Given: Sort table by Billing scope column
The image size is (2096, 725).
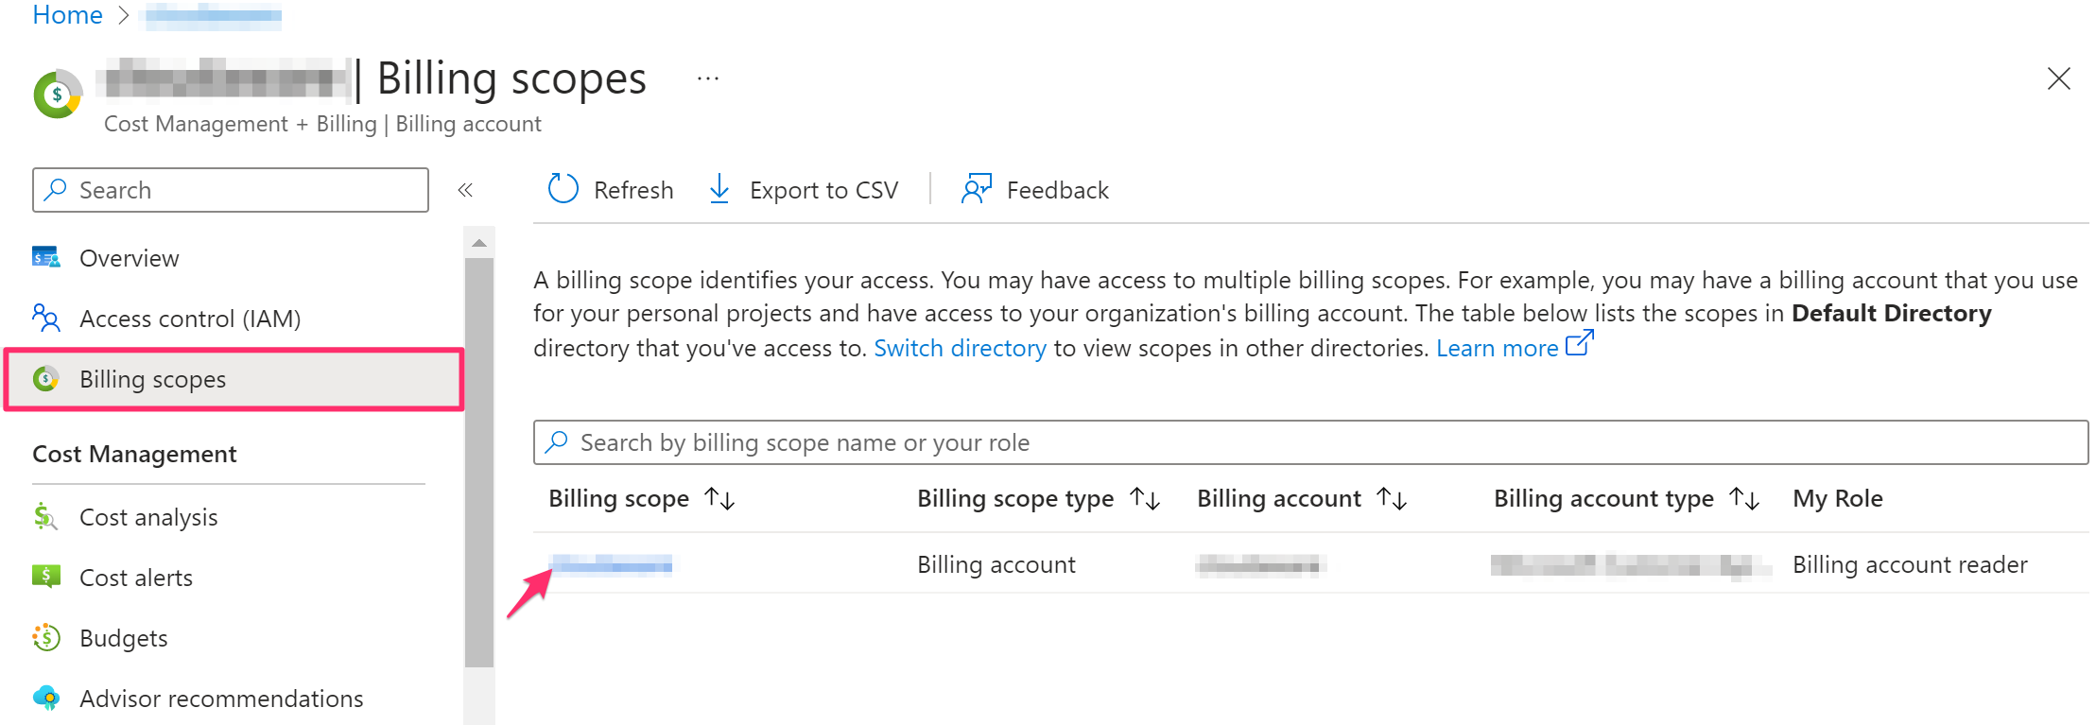Looking at the screenshot, I should (x=719, y=499).
